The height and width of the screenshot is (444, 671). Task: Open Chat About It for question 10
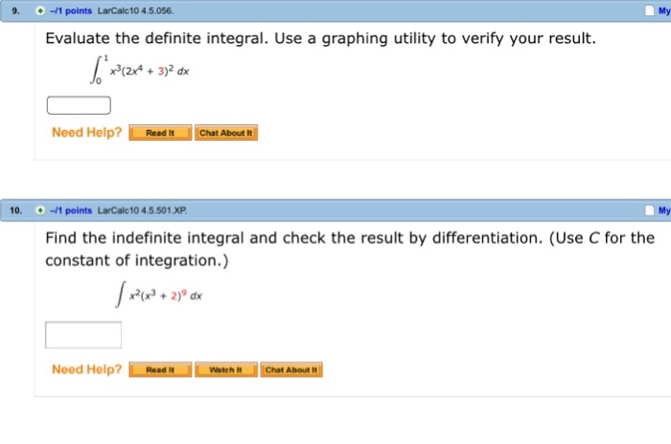[x=291, y=369]
